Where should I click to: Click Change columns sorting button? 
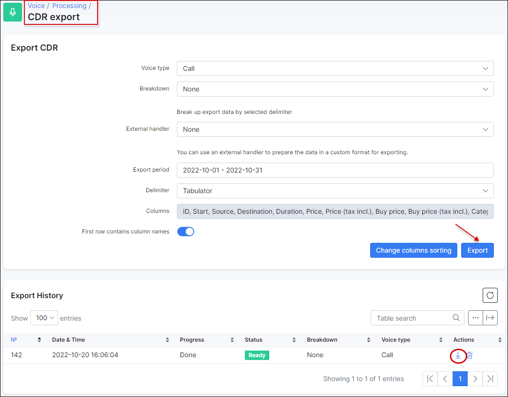coord(413,250)
